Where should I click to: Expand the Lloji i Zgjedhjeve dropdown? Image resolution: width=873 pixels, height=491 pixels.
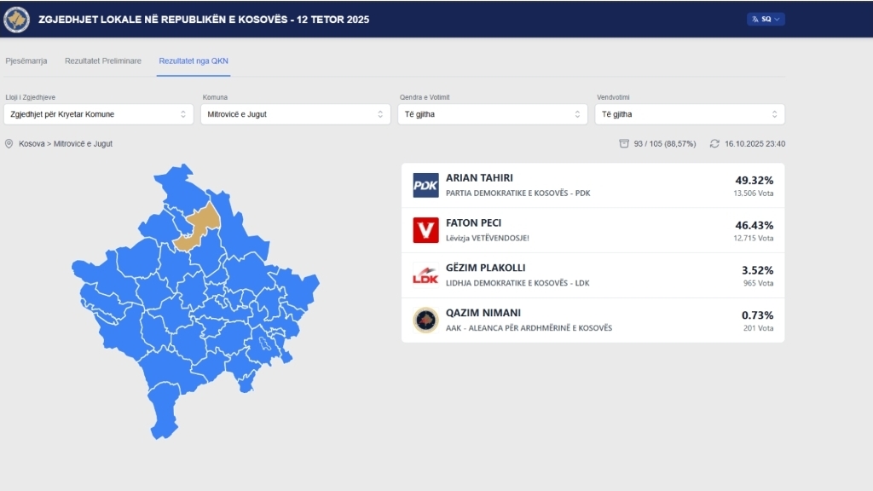(99, 114)
